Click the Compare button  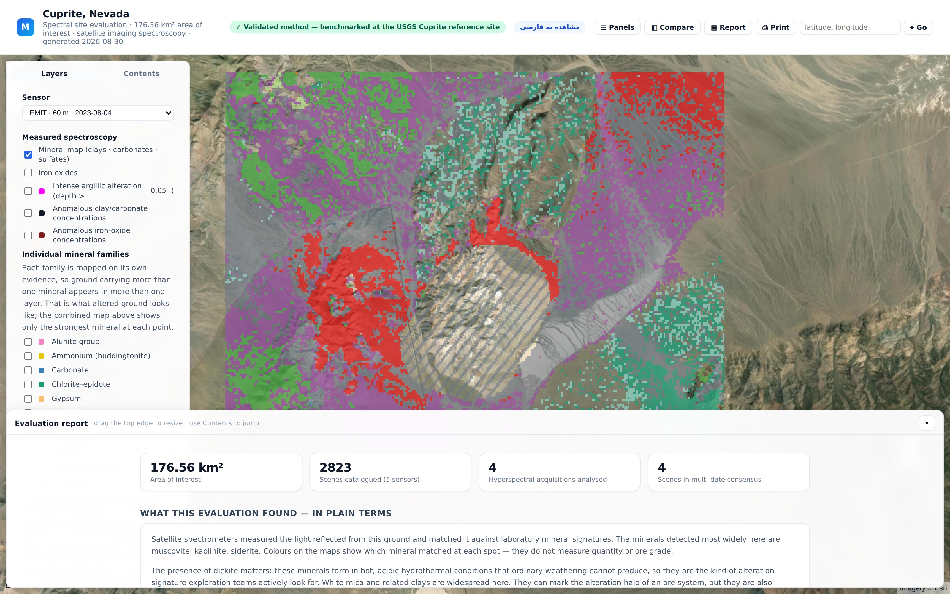[x=672, y=28]
